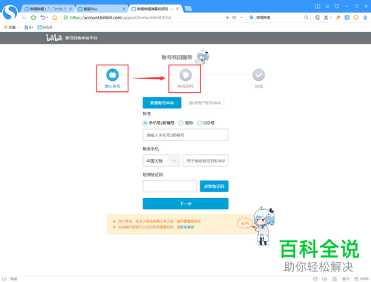Click the phone/email account input field
The width and height of the screenshot is (371, 282).
click(185, 135)
